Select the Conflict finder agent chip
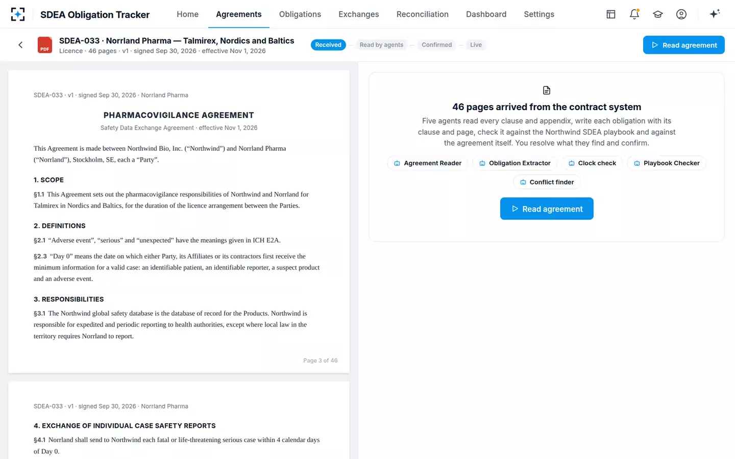 coord(547,182)
